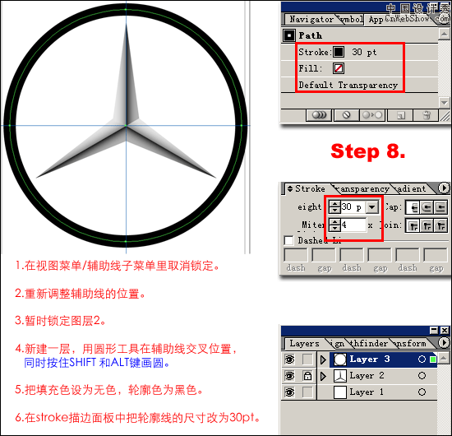
Task: Open the stroke weight dropdown arrow
Action: (372, 206)
